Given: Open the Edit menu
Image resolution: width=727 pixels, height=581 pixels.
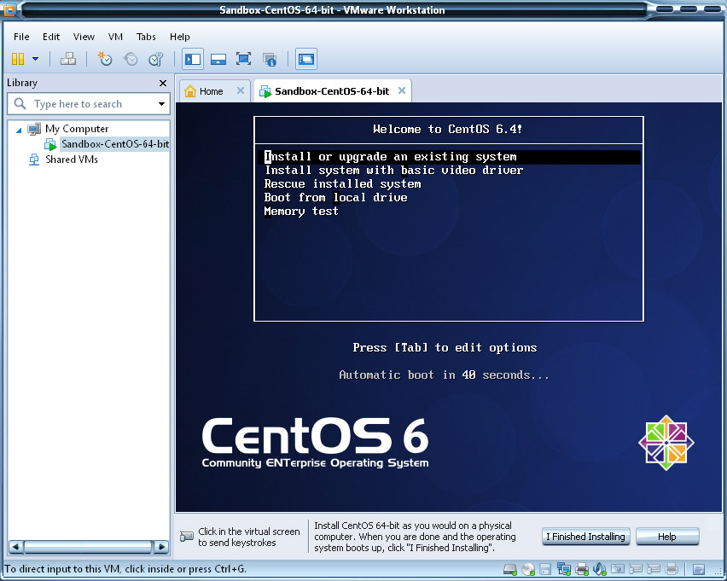Looking at the screenshot, I should click(51, 37).
